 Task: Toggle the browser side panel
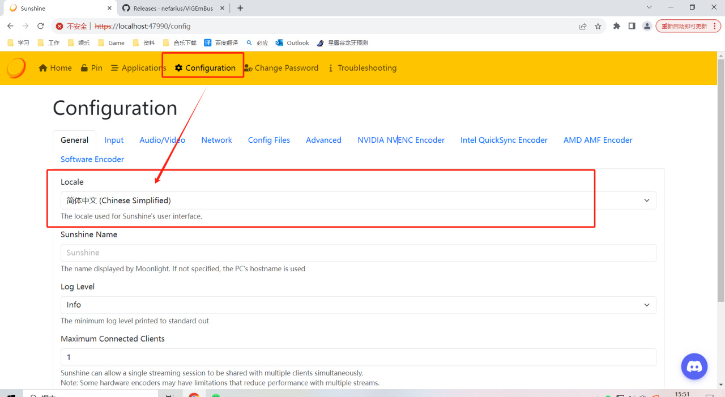point(632,26)
